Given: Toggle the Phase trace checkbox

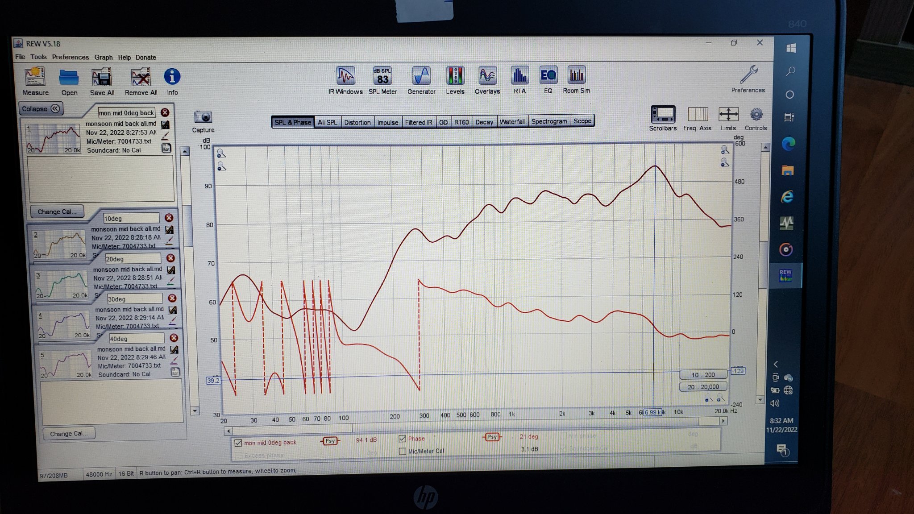Looking at the screenshot, I should 402,439.
